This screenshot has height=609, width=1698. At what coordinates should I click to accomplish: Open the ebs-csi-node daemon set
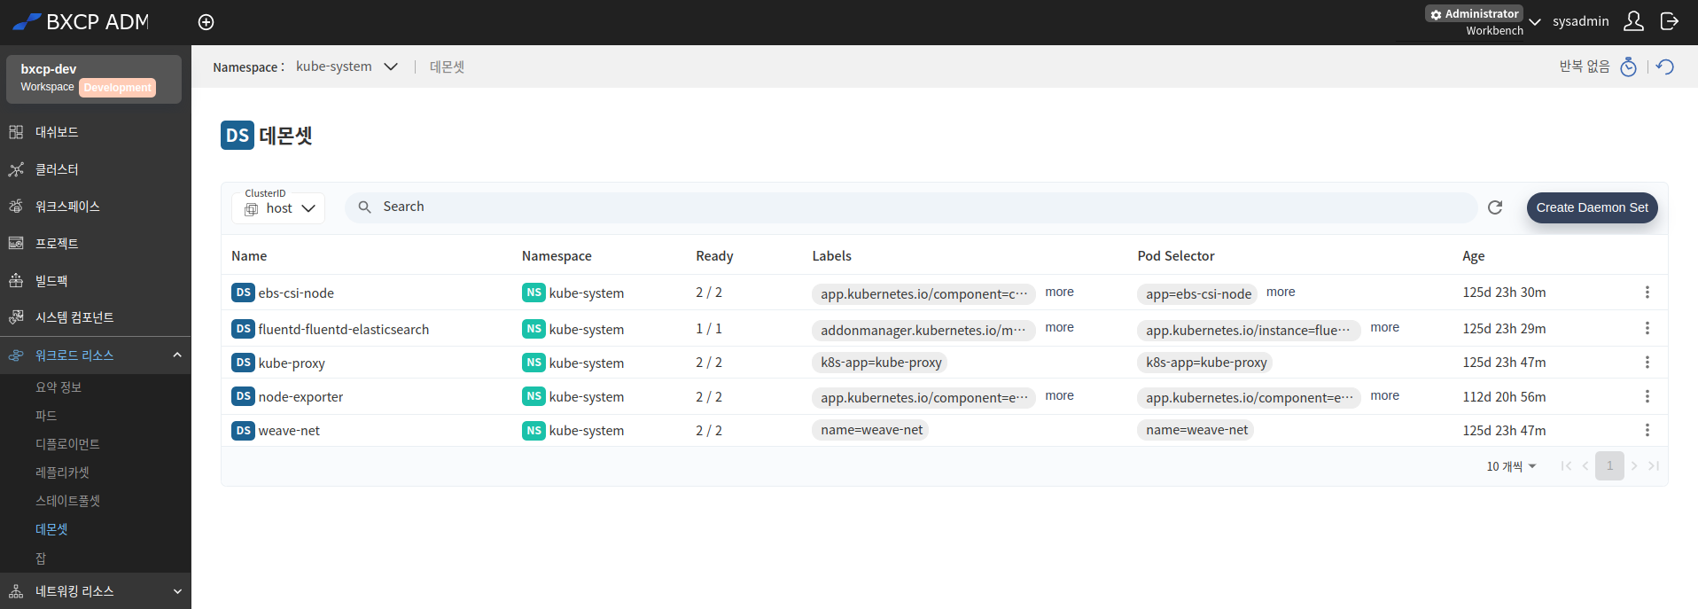pyautogui.click(x=296, y=293)
